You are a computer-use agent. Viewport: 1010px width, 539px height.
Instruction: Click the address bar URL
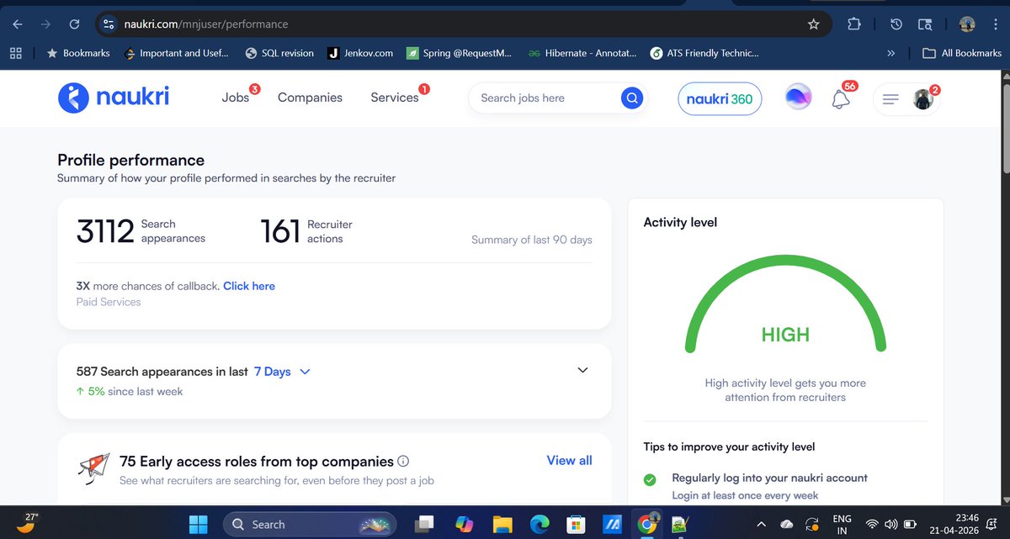click(207, 24)
